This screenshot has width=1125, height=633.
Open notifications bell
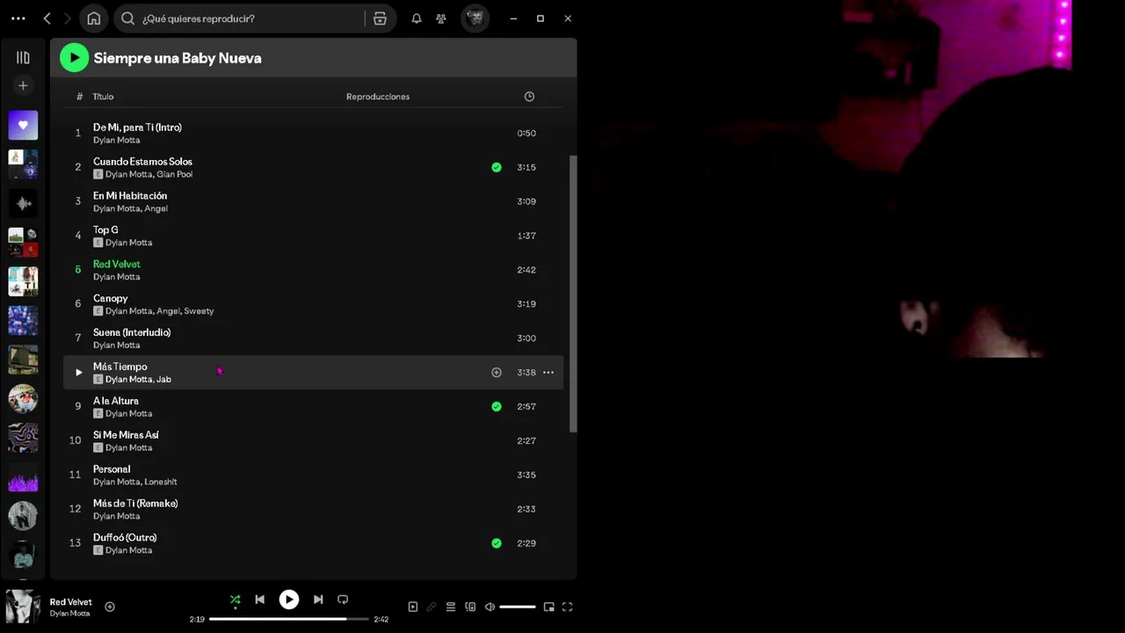417,18
